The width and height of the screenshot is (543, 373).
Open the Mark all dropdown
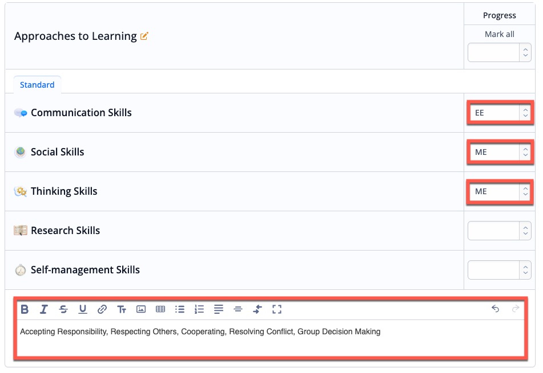point(499,52)
